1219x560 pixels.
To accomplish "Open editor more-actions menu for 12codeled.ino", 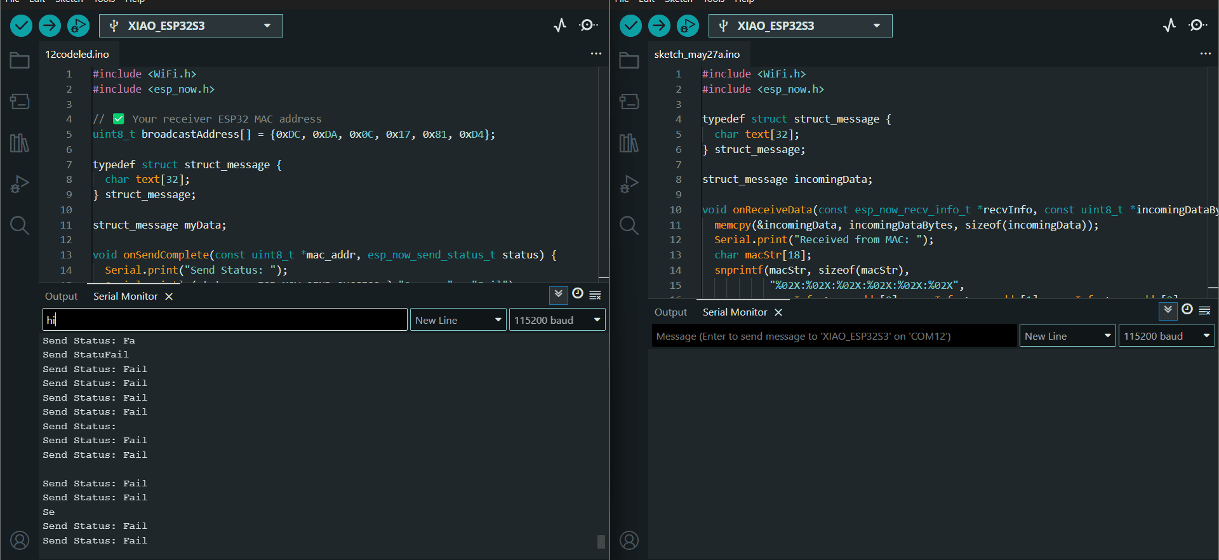I will pyautogui.click(x=596, y=53).
